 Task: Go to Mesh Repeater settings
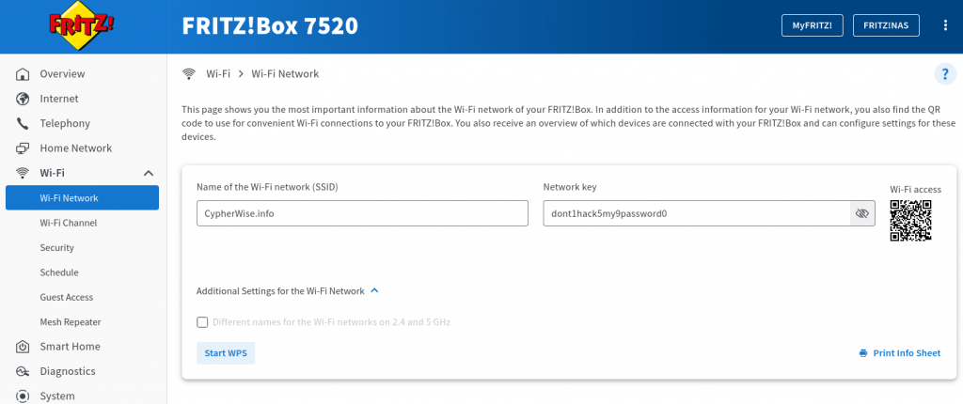point(70,322)
